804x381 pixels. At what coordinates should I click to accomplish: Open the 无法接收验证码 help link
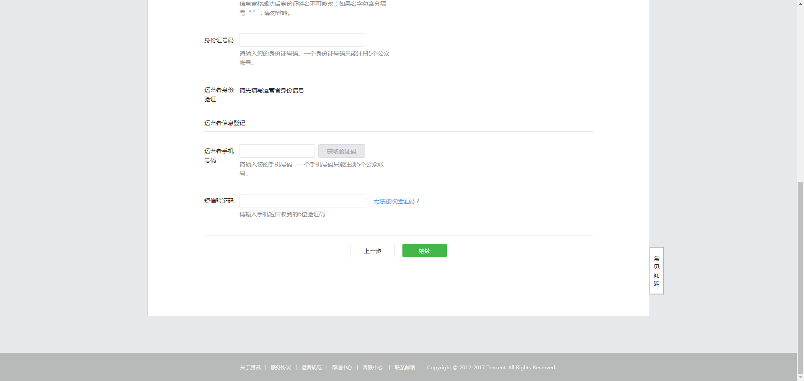click(396, 201)
